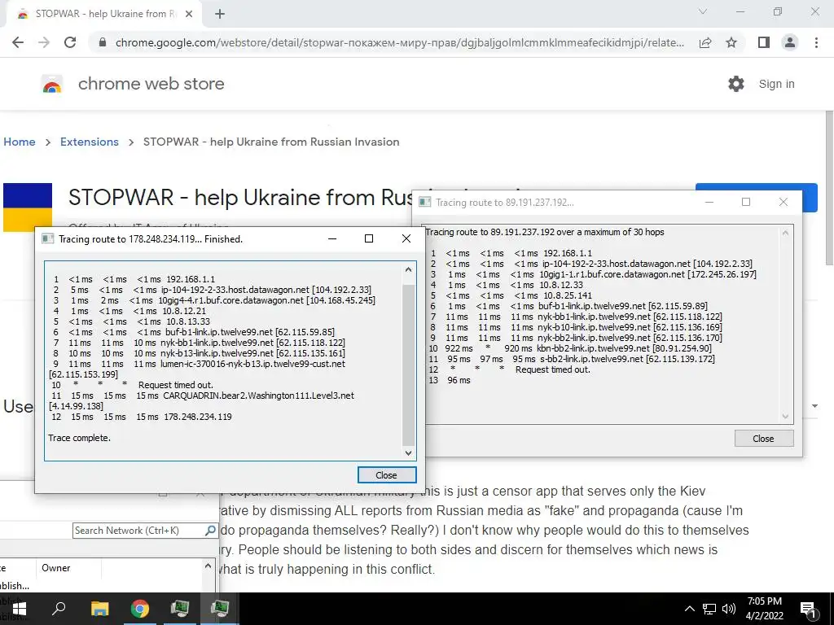Image resolution: width=834 pixels, height=625 pixels.
Task: Open second network monitor taskbar app
Action: pos(220,609)
